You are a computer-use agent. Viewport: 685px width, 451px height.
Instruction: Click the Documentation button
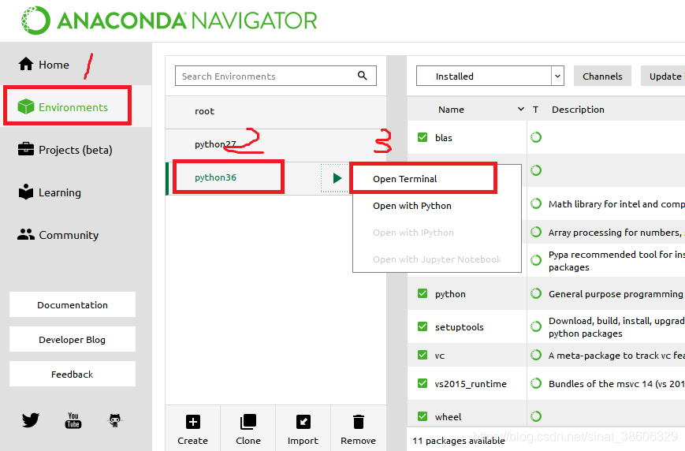click(73, 304)
